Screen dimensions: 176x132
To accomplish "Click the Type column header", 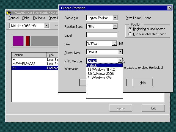I will click(53, 55).
